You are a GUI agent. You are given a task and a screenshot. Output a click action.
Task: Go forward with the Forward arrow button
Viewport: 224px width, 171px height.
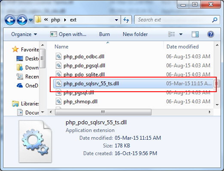(22, 20)
